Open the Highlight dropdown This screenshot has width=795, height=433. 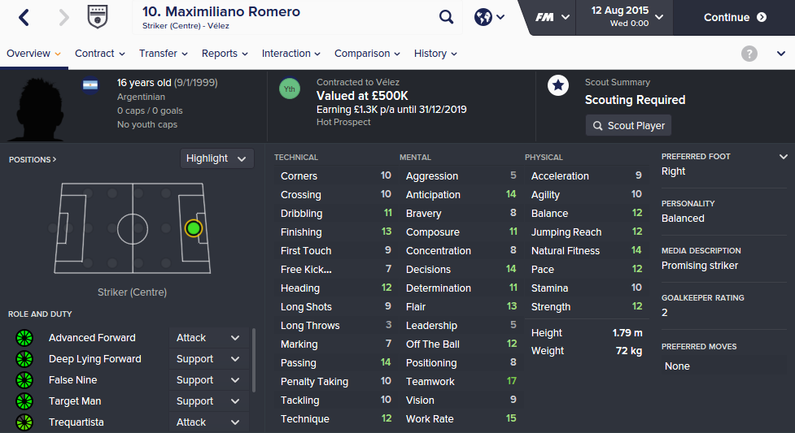(x=216, y=158)
